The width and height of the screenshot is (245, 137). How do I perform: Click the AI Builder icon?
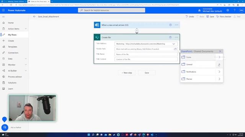3,71
